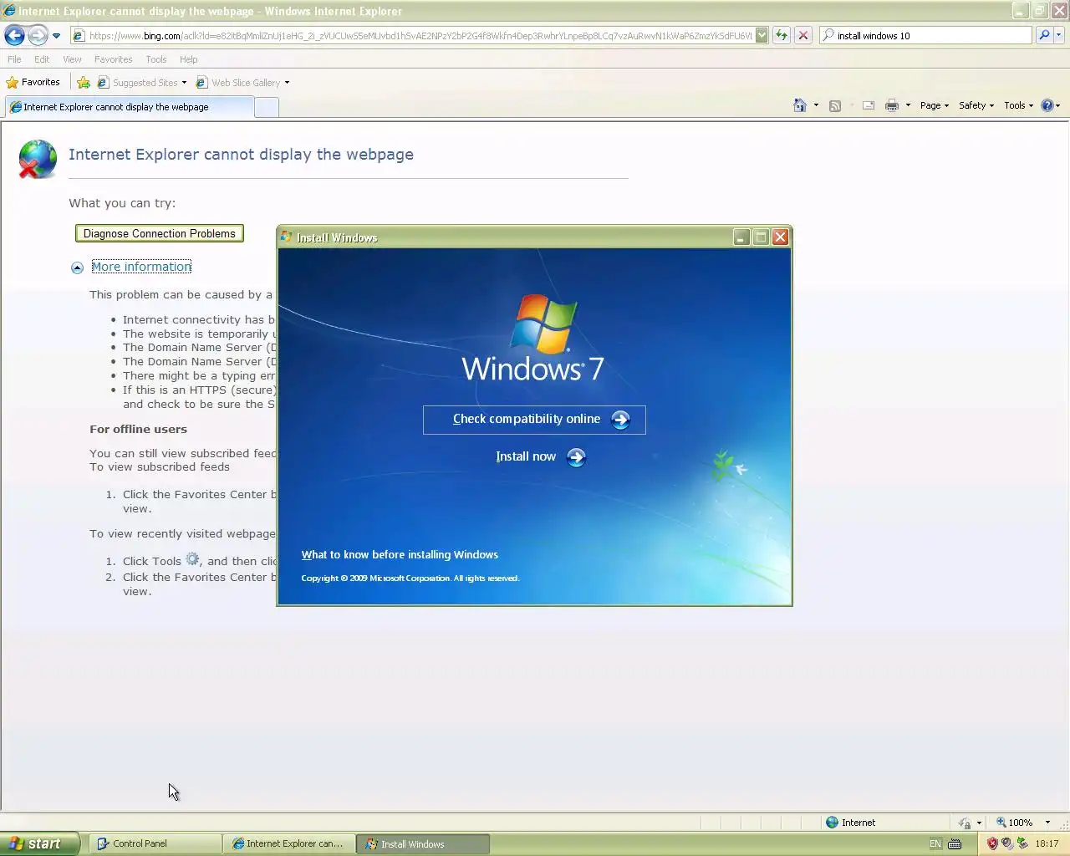Open the Page command bar menu

[x=935, y=105]
